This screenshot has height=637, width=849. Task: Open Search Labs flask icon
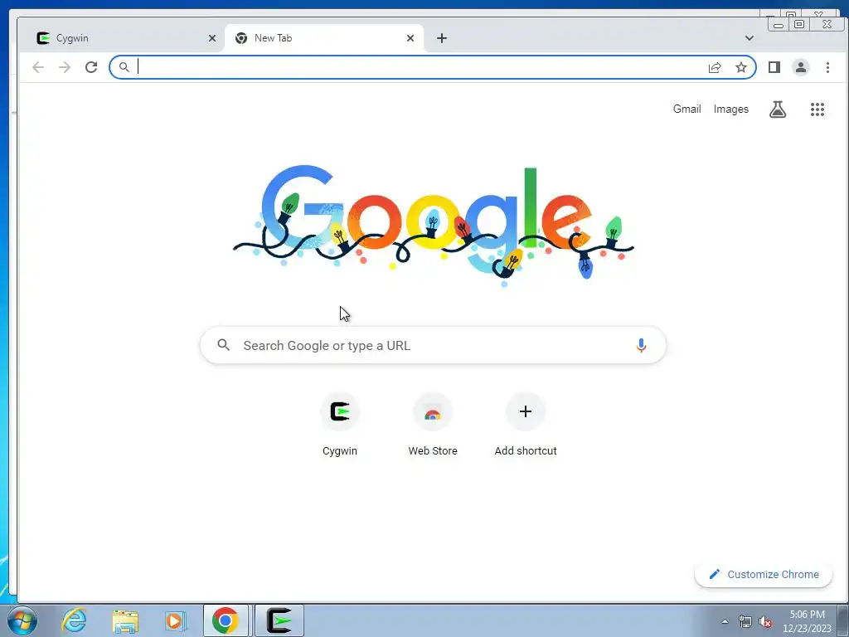point(778,109)
